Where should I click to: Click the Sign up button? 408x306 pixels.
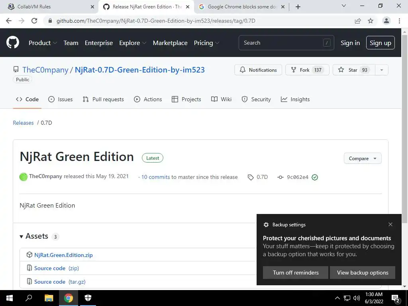380,43
